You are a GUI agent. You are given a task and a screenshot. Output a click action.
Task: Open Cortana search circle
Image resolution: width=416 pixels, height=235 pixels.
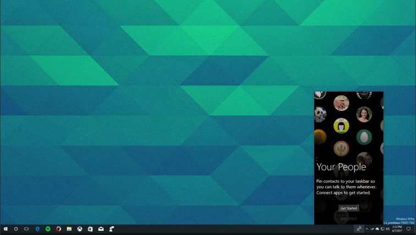pos(16,228)
